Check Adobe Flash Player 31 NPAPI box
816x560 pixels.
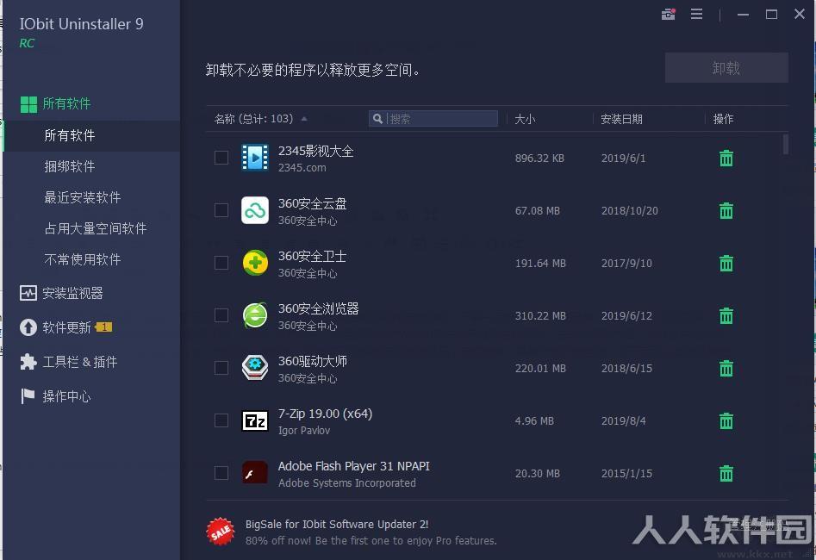click(221, 473)
